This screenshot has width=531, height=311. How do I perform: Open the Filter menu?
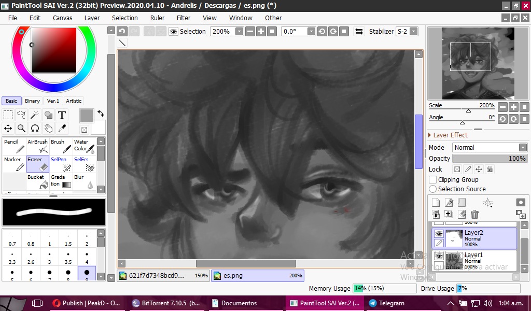tap(184, 18)
